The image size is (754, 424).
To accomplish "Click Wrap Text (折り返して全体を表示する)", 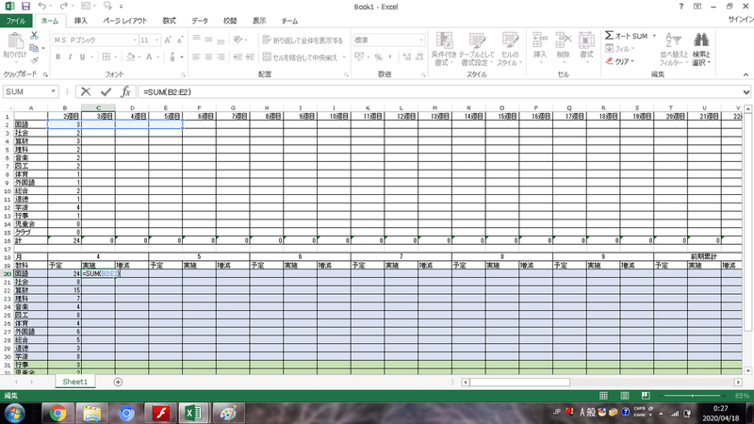I will click(303, 40).
